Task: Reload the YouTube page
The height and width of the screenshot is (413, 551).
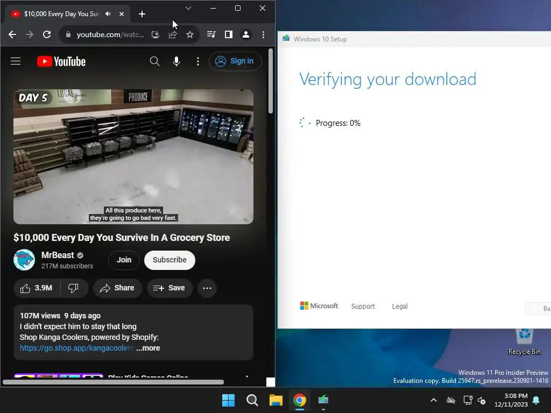Action: [47, 34]
